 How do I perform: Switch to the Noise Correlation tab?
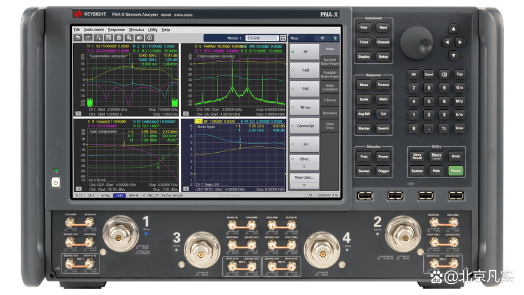click(330, 88)
